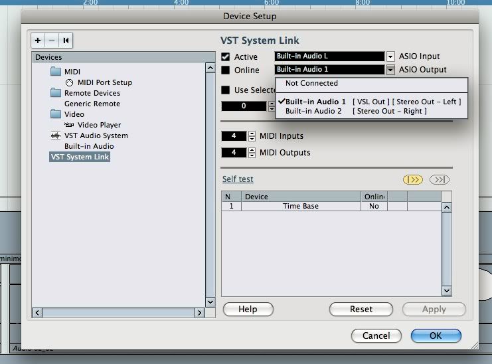
Task: Click the reset-to-start arrow icon beside minus
Action: (66, 41)
